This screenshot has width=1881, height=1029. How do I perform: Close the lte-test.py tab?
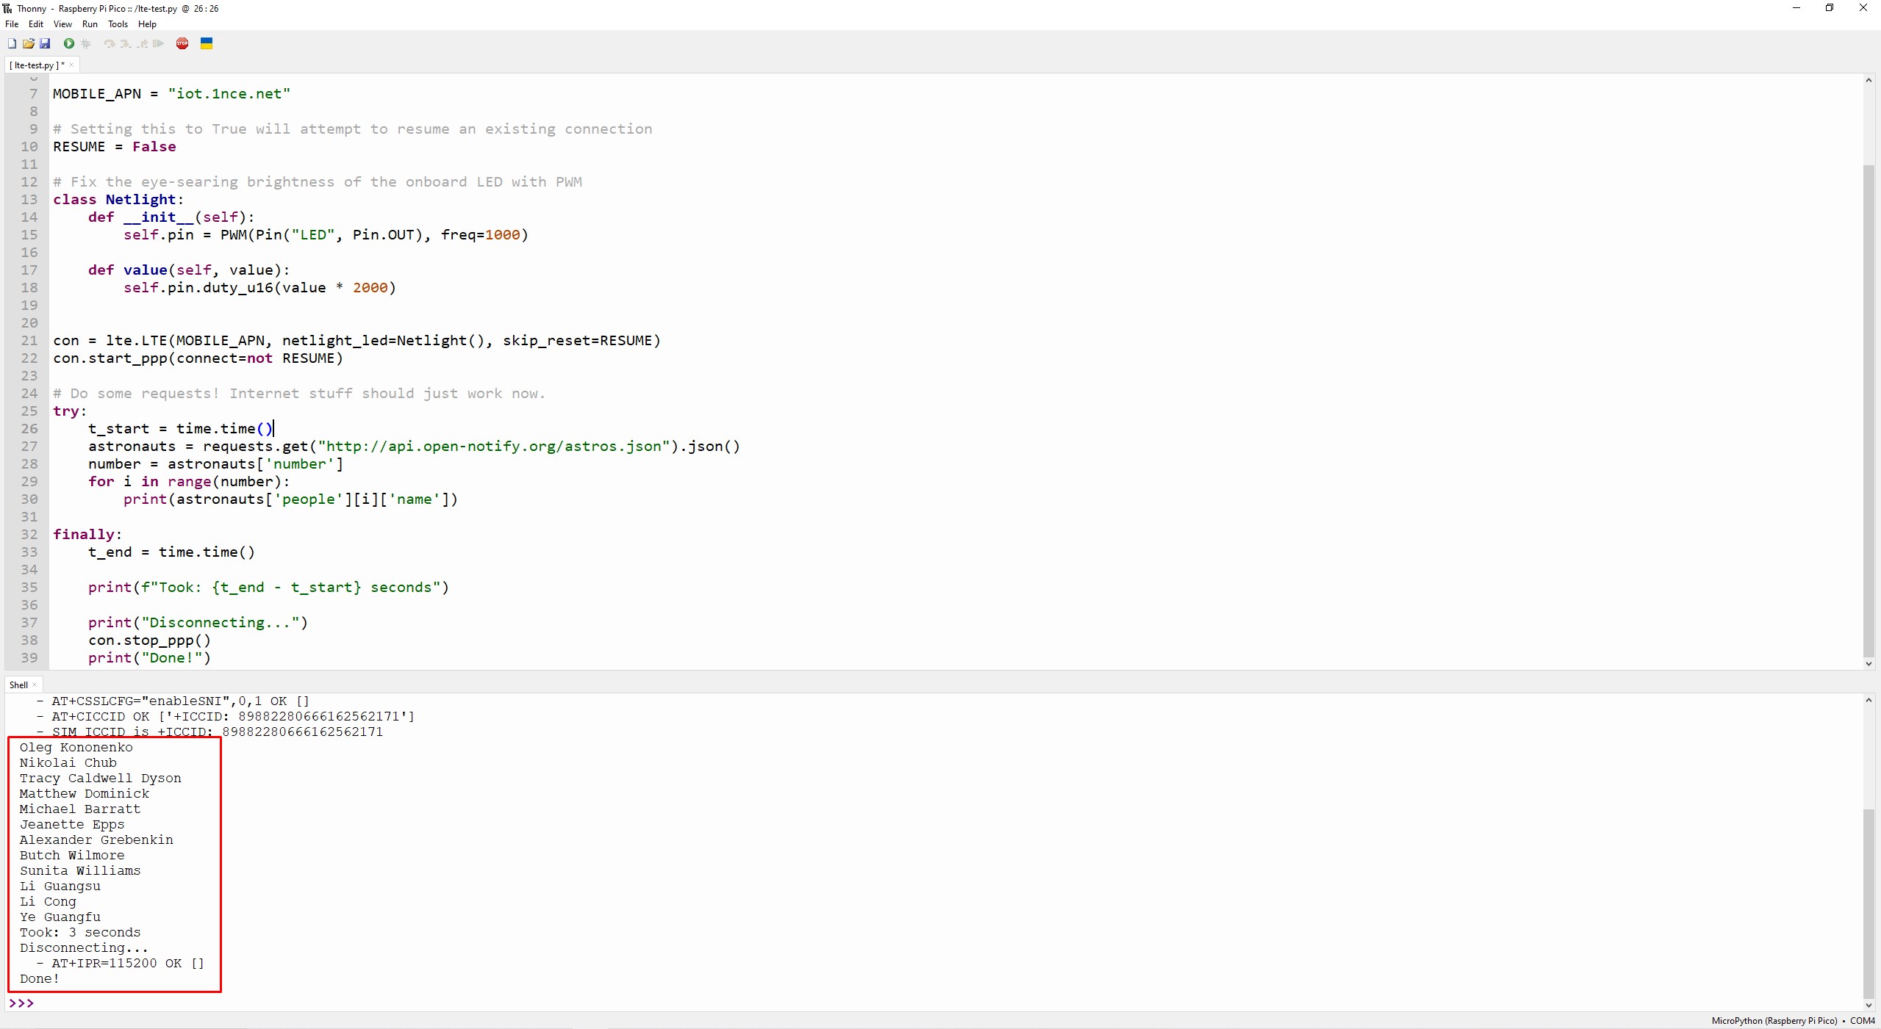click(x=71, y=65)
